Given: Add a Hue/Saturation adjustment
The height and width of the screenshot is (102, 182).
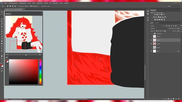Looking at the screenshot, I should [154, 17].
